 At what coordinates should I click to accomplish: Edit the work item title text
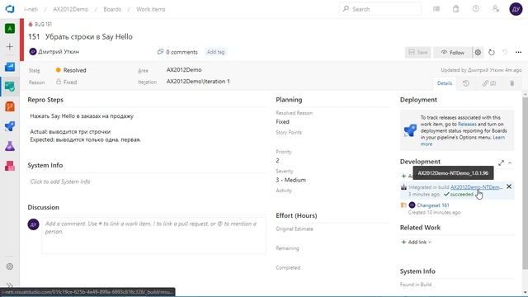coord(89,36)
